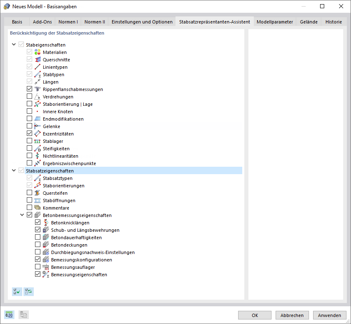This screenshot has height=324, width=351.
Task: Switch to the Normen I tab
Action: (x=68, y=22)
